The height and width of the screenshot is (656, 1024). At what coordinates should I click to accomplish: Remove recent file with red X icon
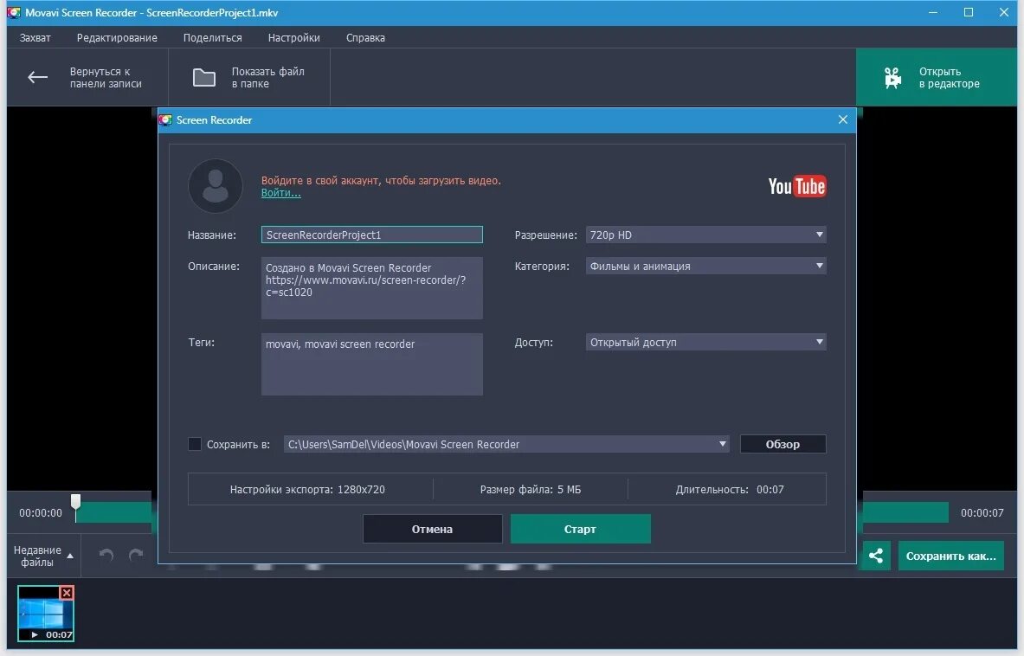[x=67, y=593]
